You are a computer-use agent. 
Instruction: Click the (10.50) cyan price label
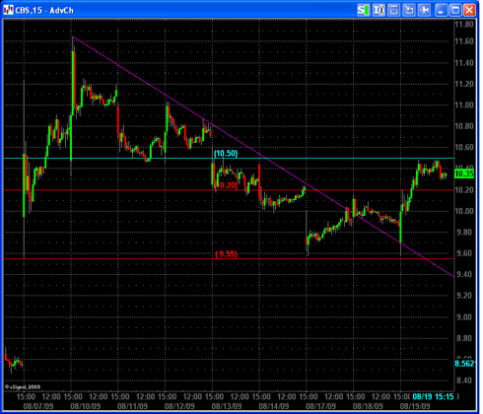pos(226,154)
